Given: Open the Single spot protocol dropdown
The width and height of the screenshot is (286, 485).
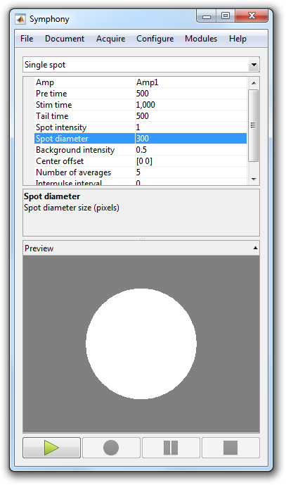Looking at the screenshot, I should click(x=141, y=65).
